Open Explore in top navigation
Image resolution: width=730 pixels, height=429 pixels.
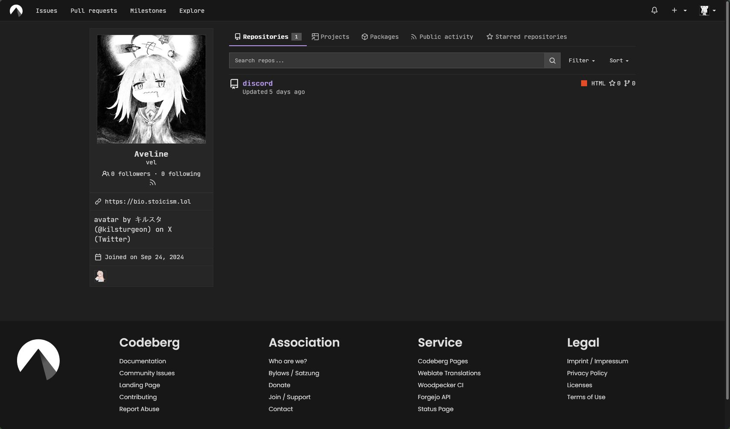coord(192,11)
